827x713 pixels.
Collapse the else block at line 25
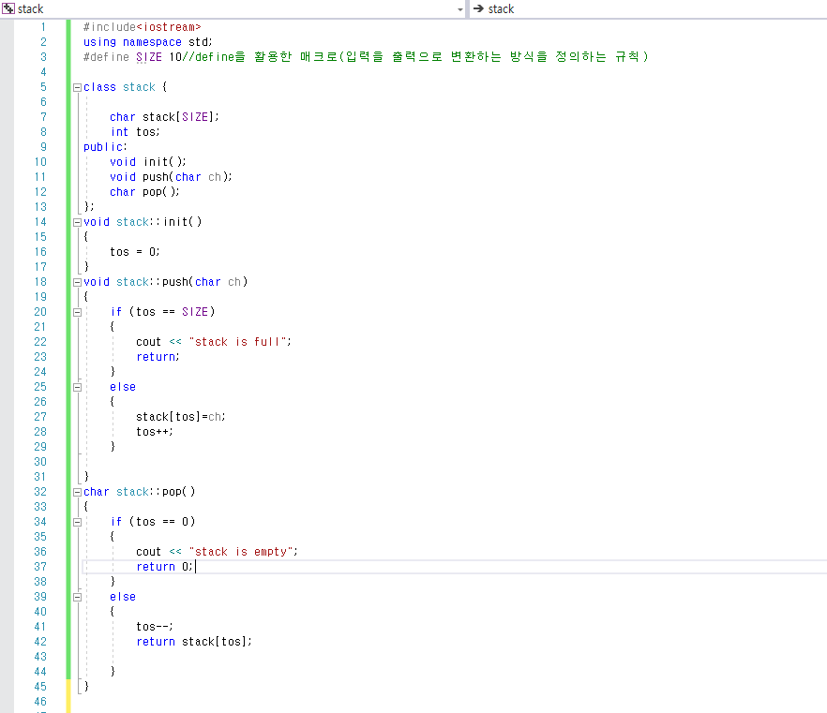tap(77, 387)
